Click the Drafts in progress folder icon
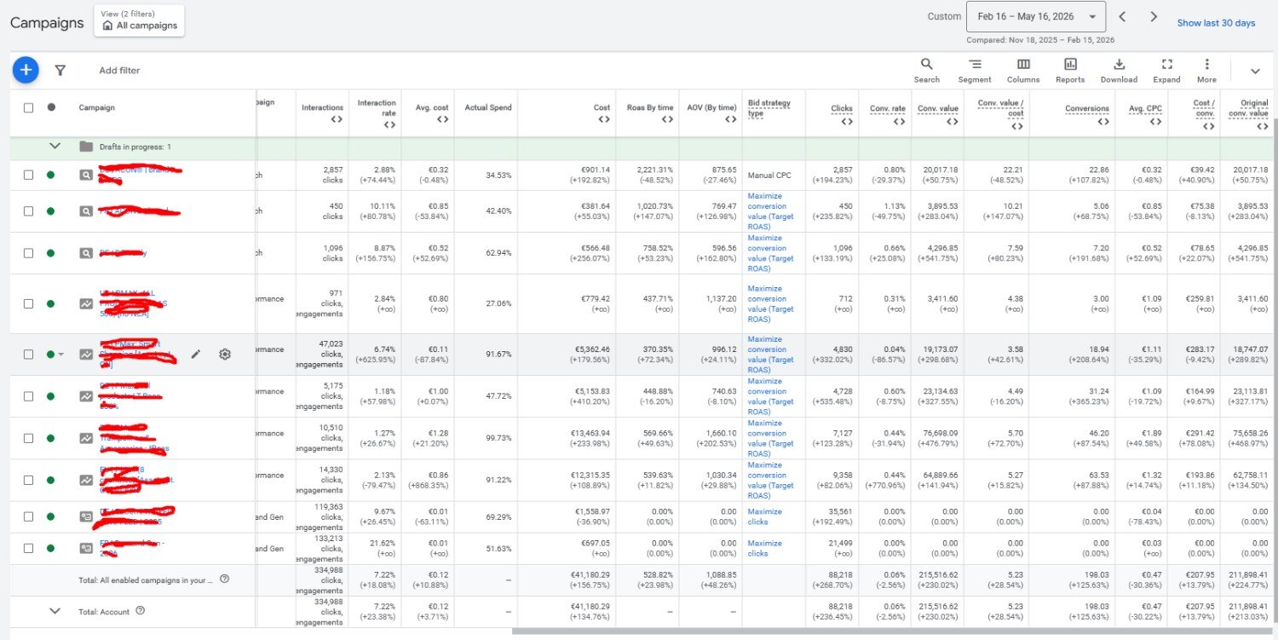 point(85,147)
